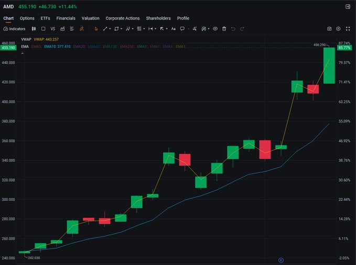Click the VWAP indicator label
Image resolution: width=356 pixels, height=265 pixels.
(x=26, y=39)
